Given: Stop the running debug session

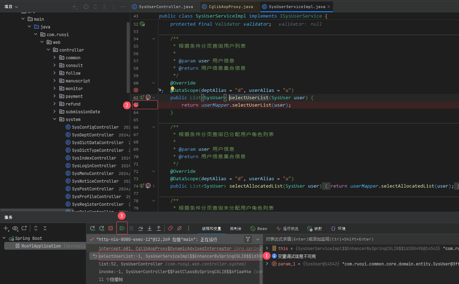Looking at the screenshot, I should click(111, 228).
